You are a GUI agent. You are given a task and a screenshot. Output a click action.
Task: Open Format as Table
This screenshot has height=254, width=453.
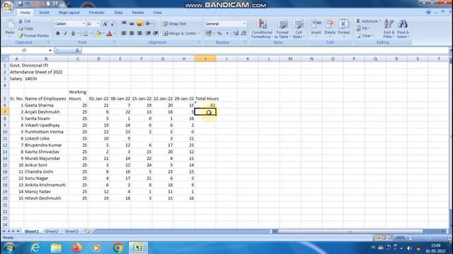pos(282,29)
